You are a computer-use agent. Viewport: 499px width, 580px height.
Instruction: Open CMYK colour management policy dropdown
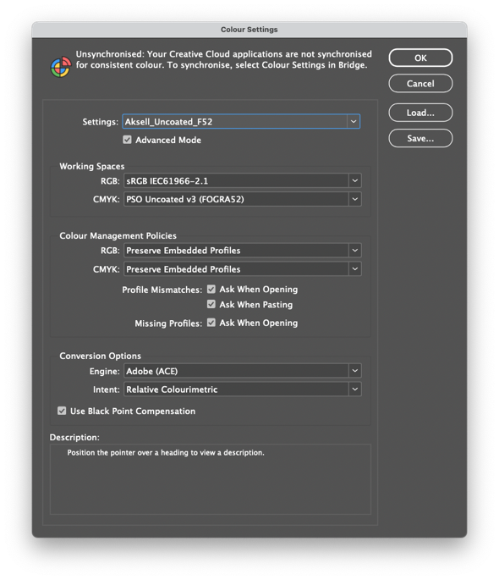tap(355, 269)
